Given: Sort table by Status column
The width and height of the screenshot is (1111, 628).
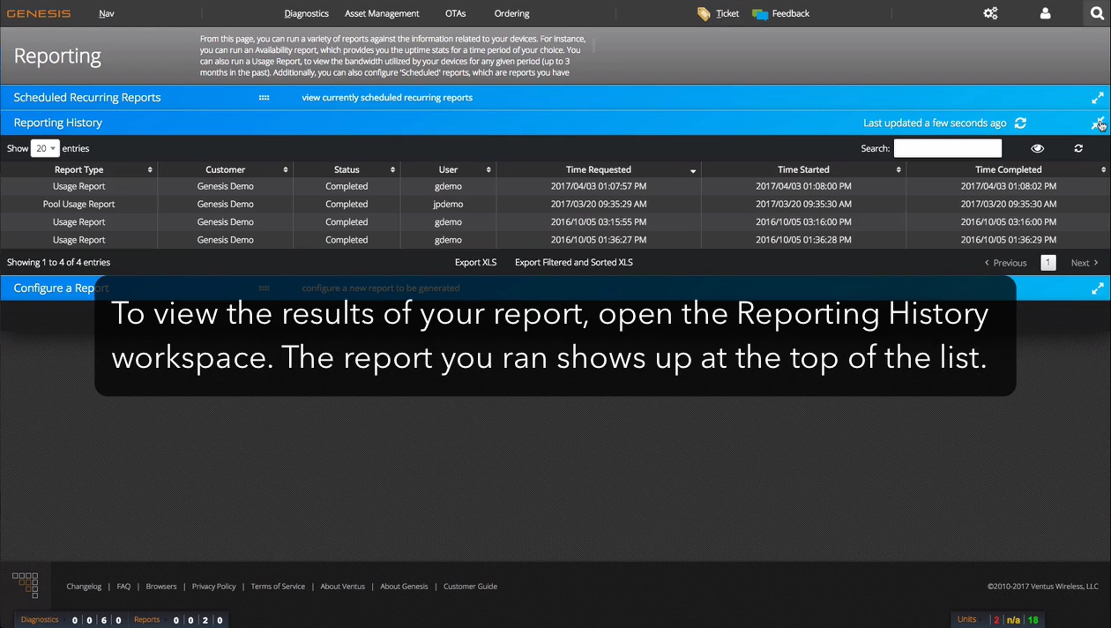Looking at the screenshot, I should 346,170.
